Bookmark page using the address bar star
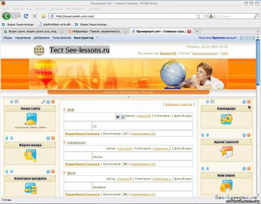 click(198, 16)
